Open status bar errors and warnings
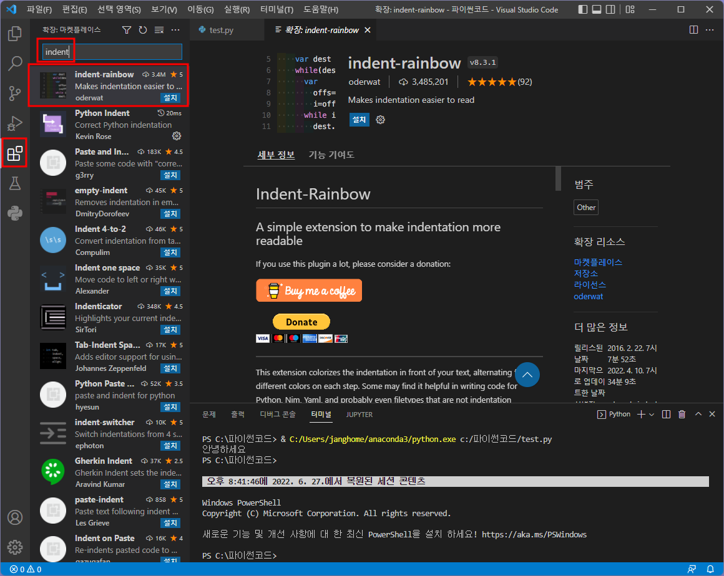724x576 pixels. click(26, 570)
